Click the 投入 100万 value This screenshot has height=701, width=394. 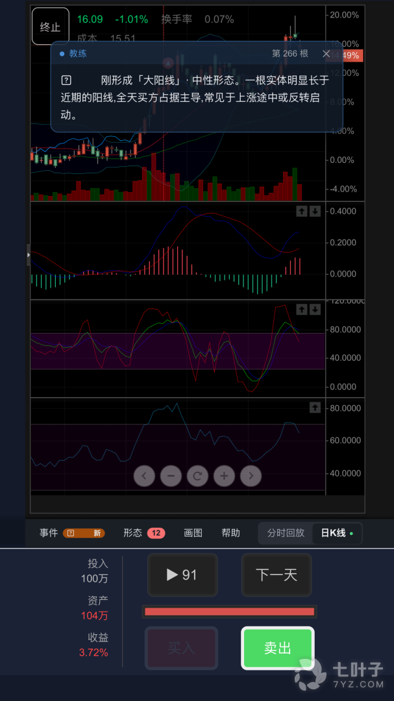pyautogui.click(x=94, y=578)
